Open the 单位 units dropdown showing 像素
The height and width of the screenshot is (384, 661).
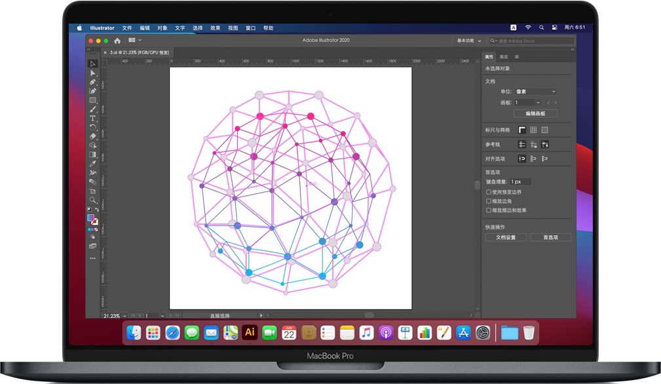click(x=535, y=91)
